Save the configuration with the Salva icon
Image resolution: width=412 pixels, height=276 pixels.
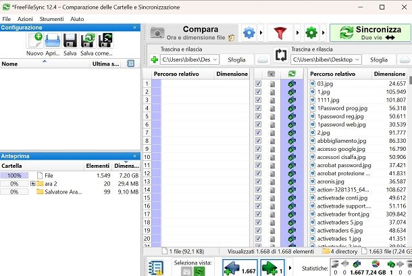(70, 41)
